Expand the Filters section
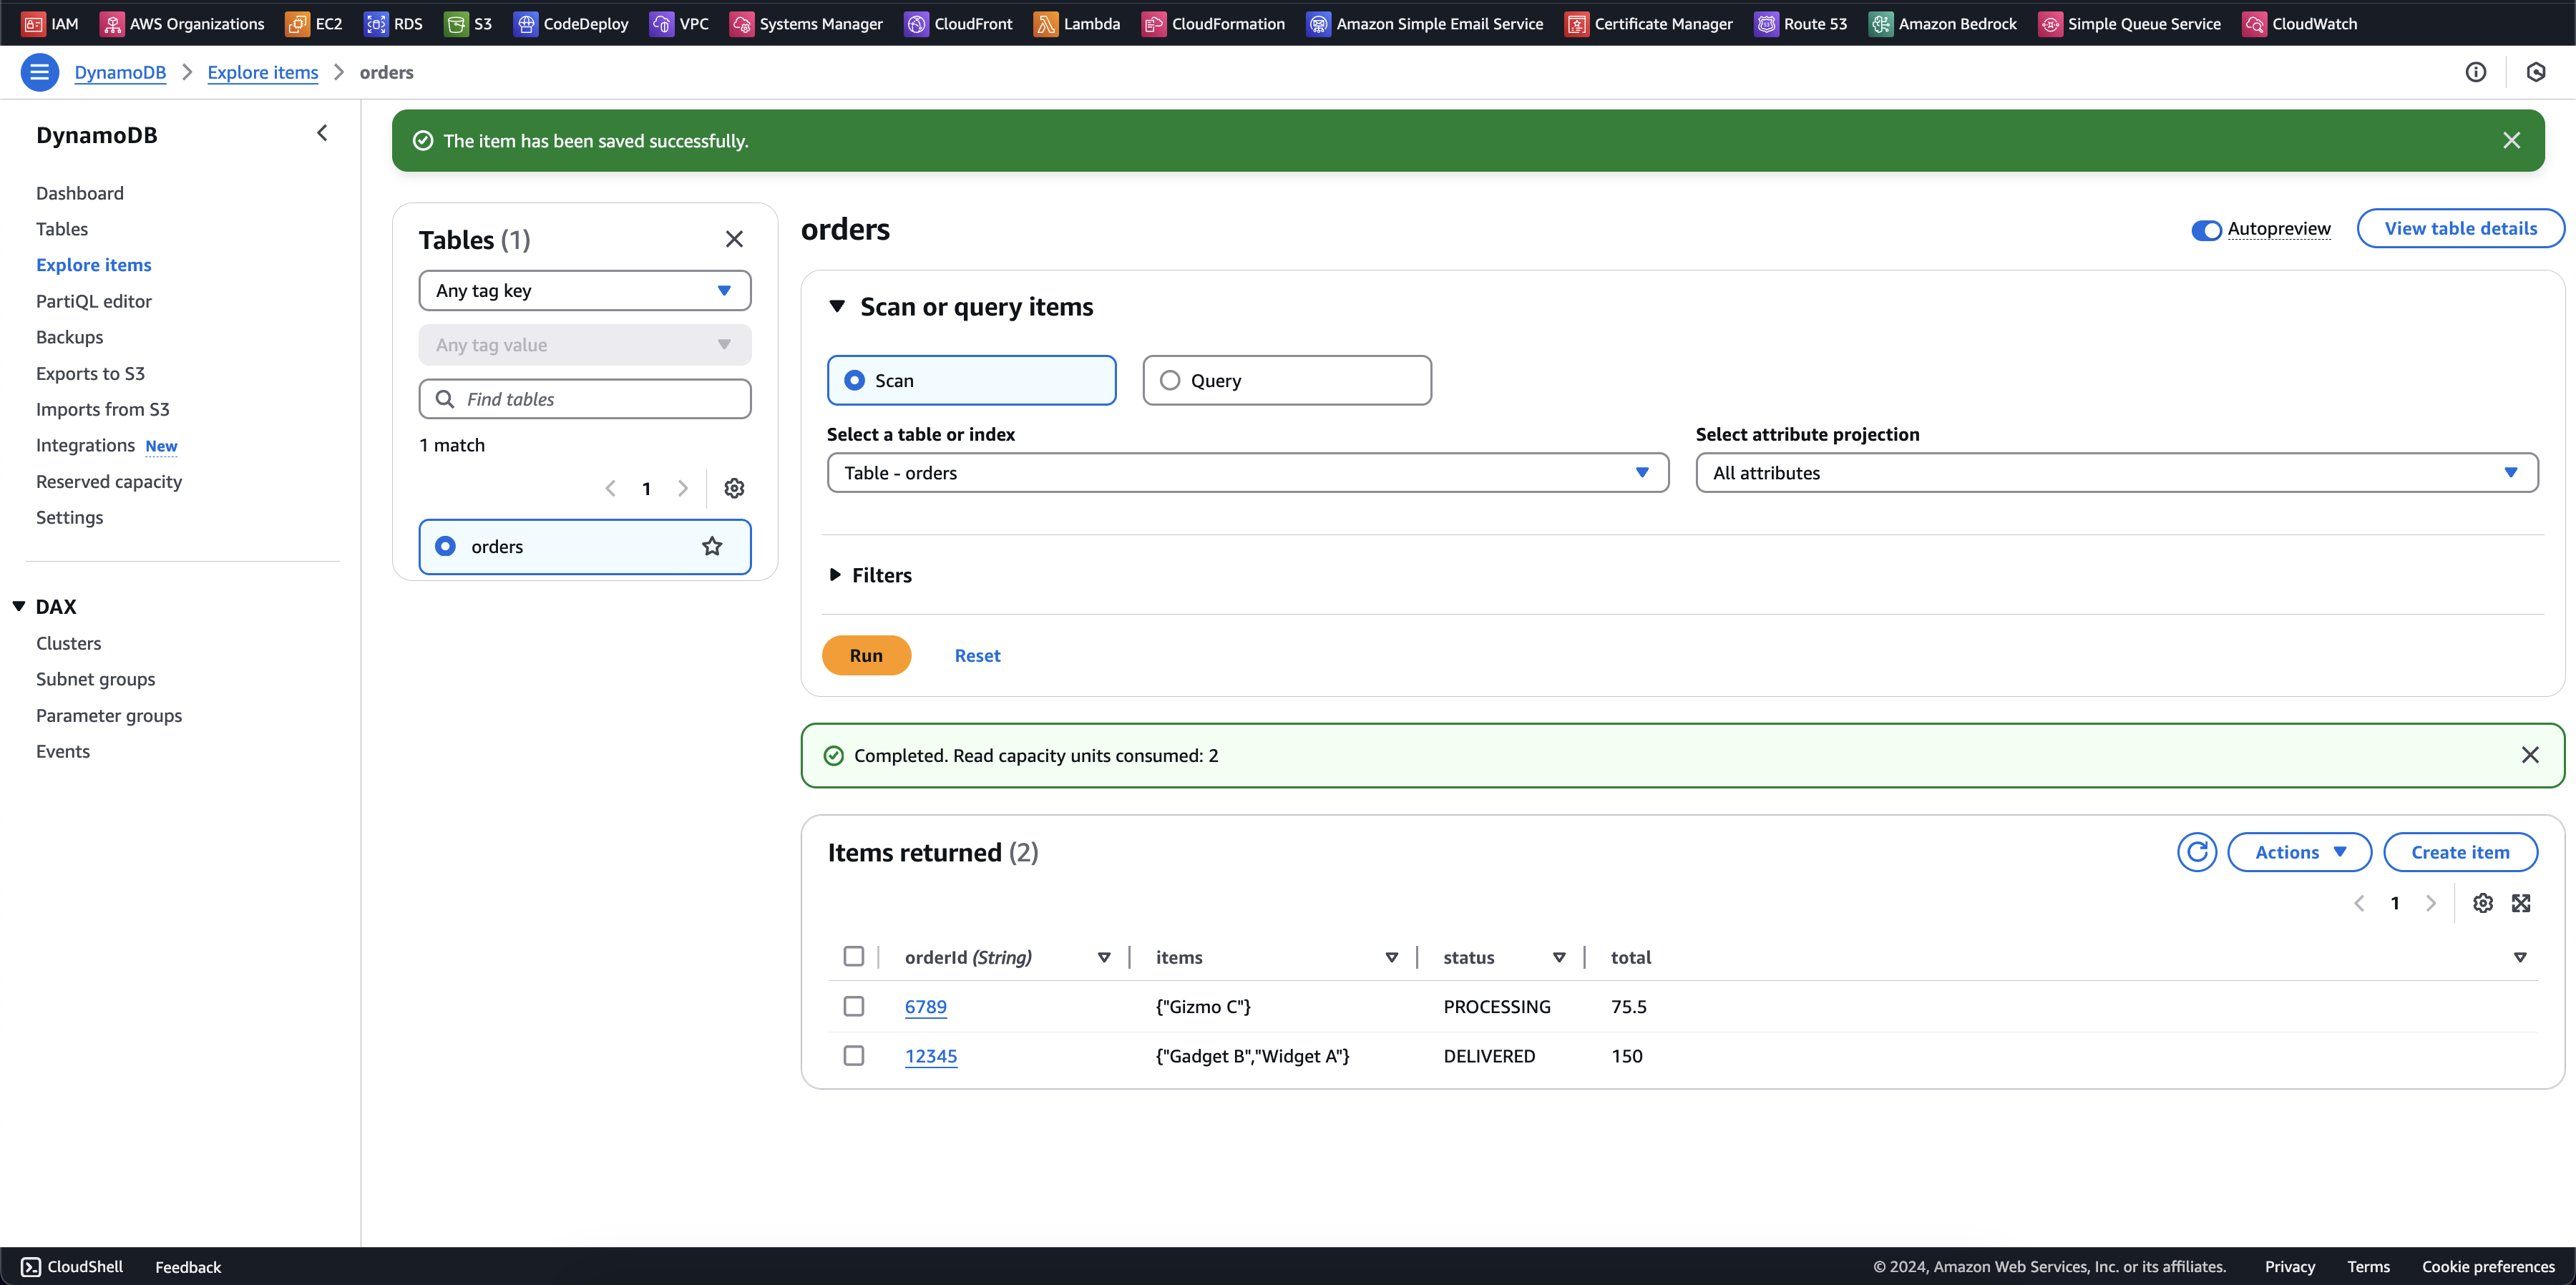Screen dimensions: 2576x1285 click(835, 575)
